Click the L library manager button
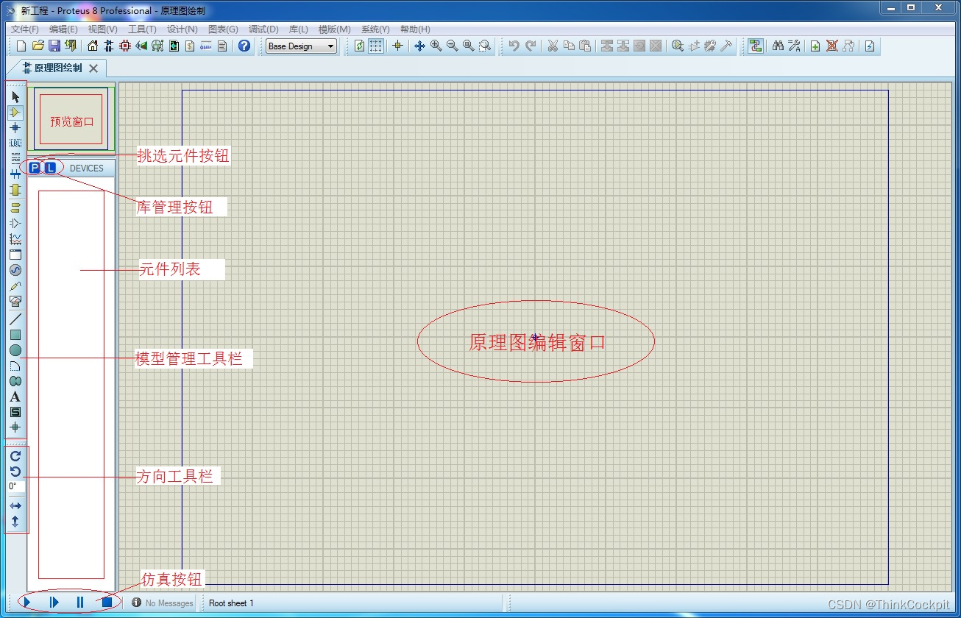This screenshot has height=618, width=961. tap(50, 168)
